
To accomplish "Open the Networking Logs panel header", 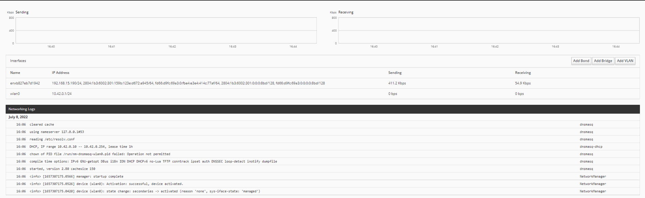I will click(x=22, y=109).
